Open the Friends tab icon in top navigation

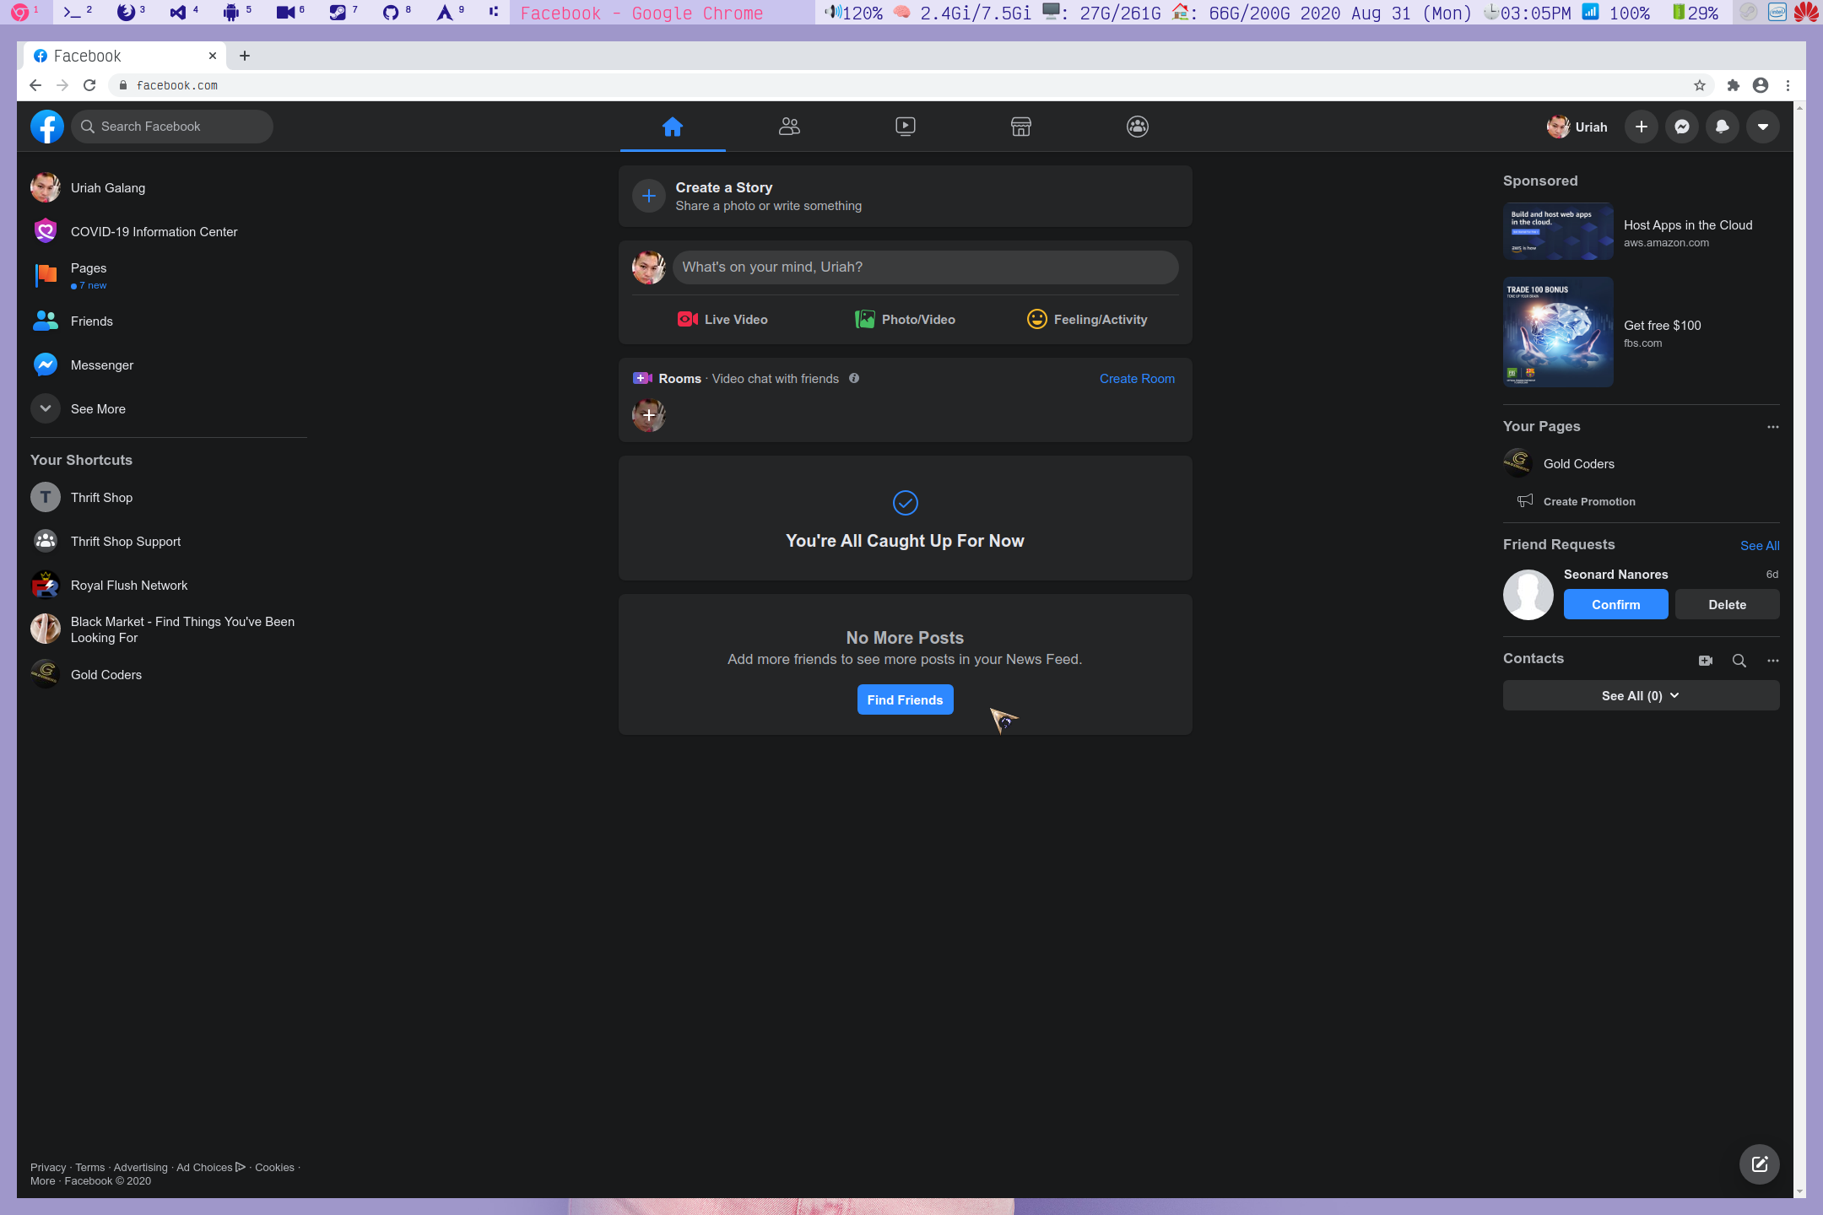789,127
